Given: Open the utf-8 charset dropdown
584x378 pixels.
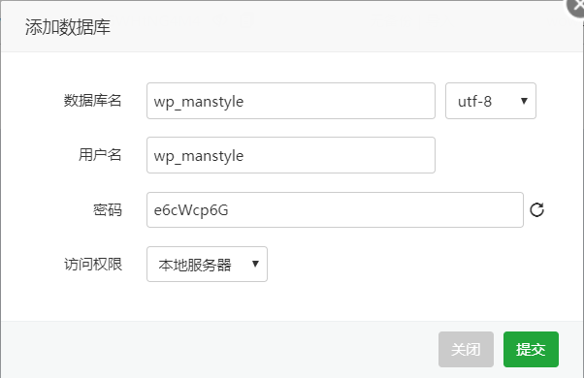Looking at the screenshot, I should 491,101.
